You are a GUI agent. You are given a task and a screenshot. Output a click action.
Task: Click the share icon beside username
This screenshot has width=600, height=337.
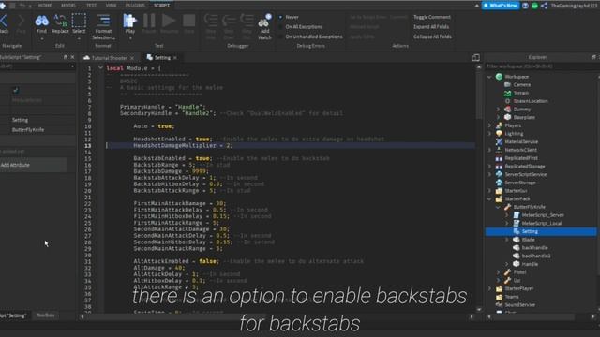pyautogui.click(x=544, y=6)
